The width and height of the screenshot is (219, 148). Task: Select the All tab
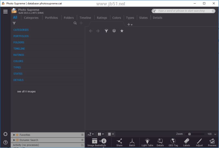point(15,17)
